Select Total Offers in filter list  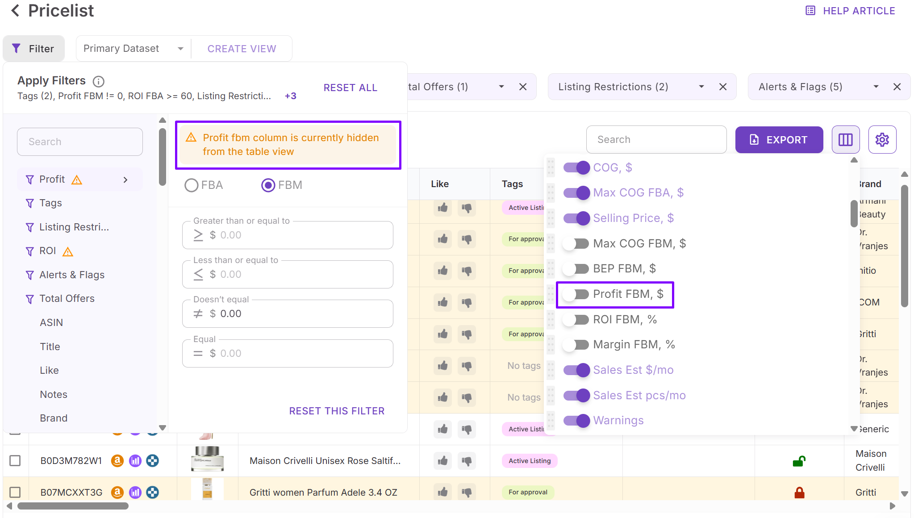[67, 298]
